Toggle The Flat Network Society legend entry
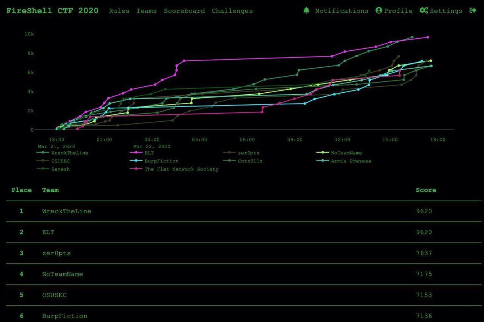 [174, 169]
